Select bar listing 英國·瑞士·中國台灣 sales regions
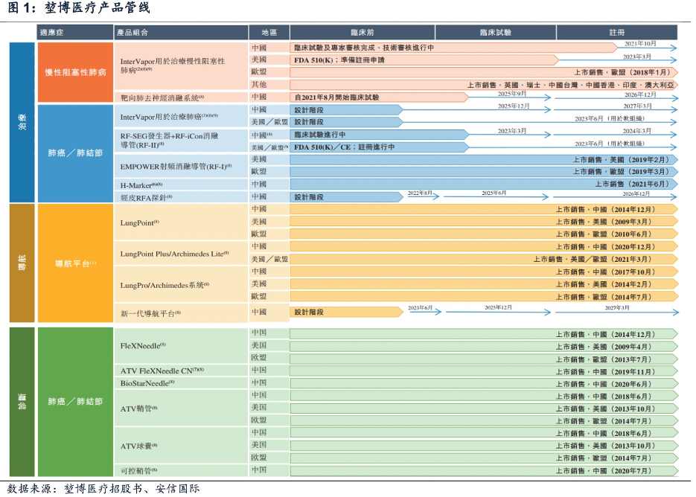This screenshot has height=497, width=696. pos(484,85)
